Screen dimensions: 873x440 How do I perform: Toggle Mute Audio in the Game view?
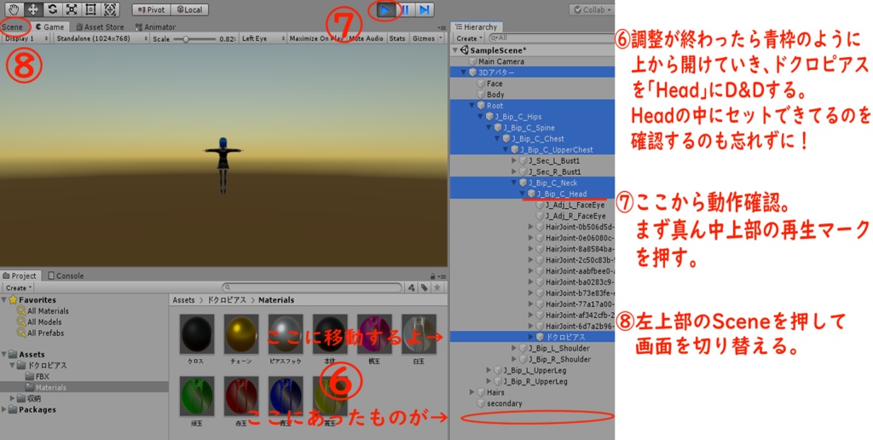367,38
